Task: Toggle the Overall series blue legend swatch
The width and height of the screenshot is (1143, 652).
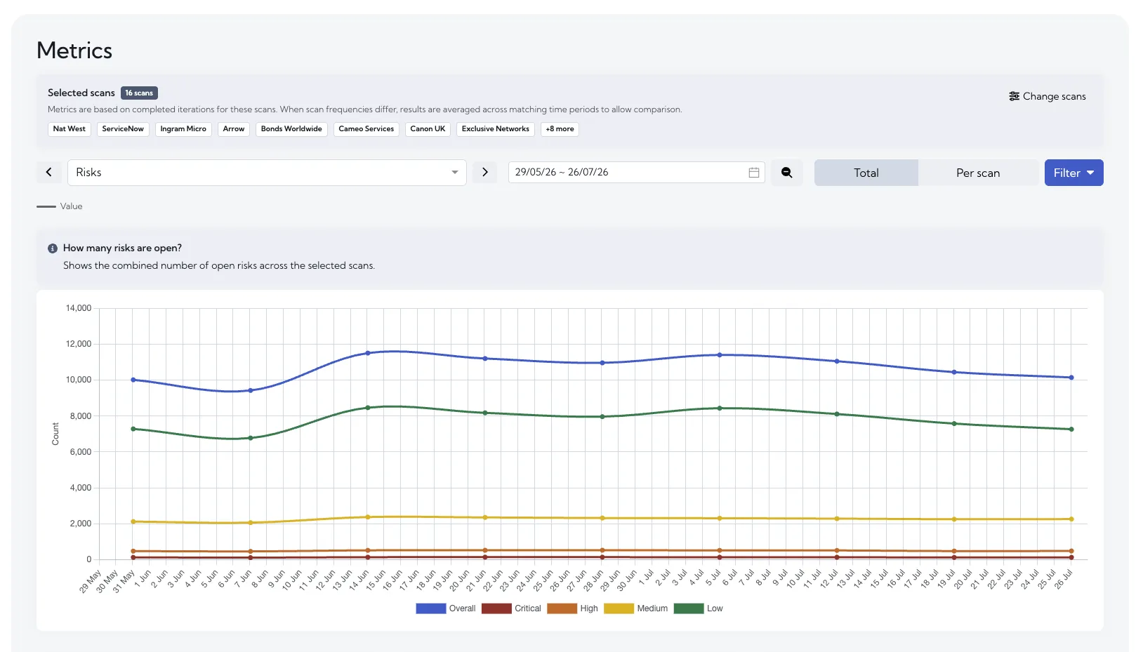Action: pos(431,608)
